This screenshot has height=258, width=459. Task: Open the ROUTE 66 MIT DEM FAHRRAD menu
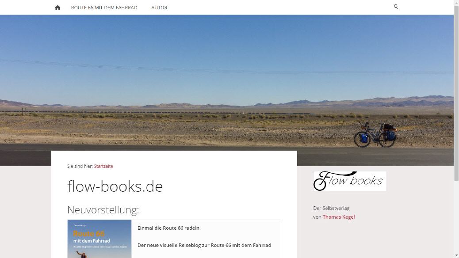coord(104,8)
